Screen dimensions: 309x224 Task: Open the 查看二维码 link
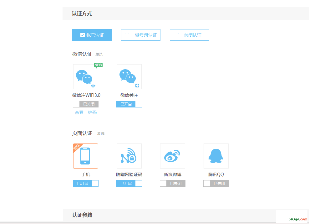click(86, 112)
